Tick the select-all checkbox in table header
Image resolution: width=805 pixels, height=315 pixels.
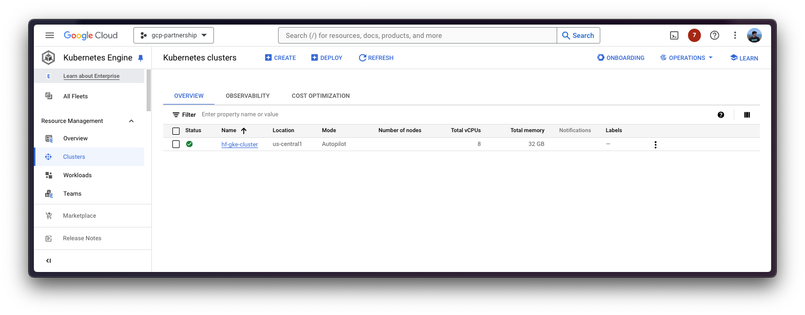pos(176,131)
